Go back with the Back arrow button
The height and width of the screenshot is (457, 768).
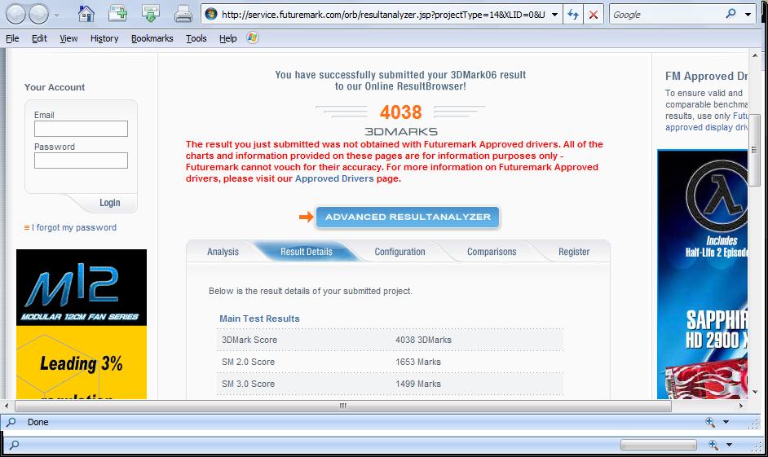click(x=15, y=14)
